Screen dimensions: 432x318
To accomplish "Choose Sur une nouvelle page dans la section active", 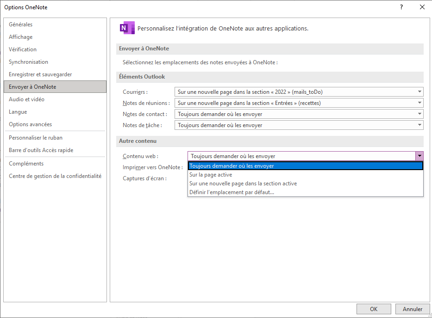I will coord(306,183).
